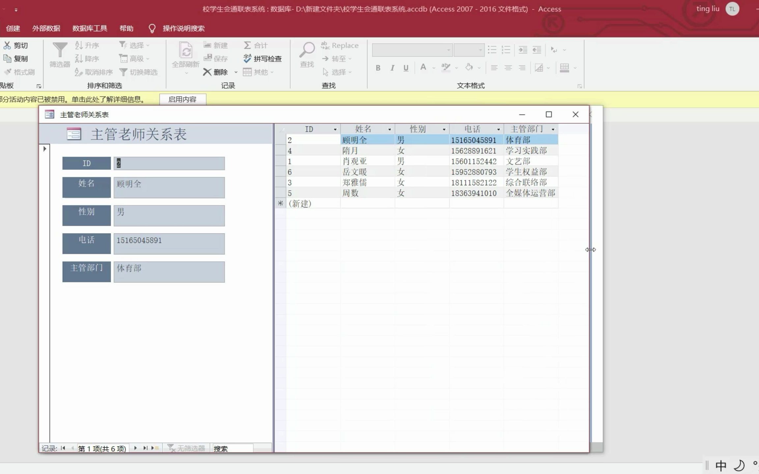Toggle Bold formatting
Viewport: 759px width, 474px height.
click(378, 68)
